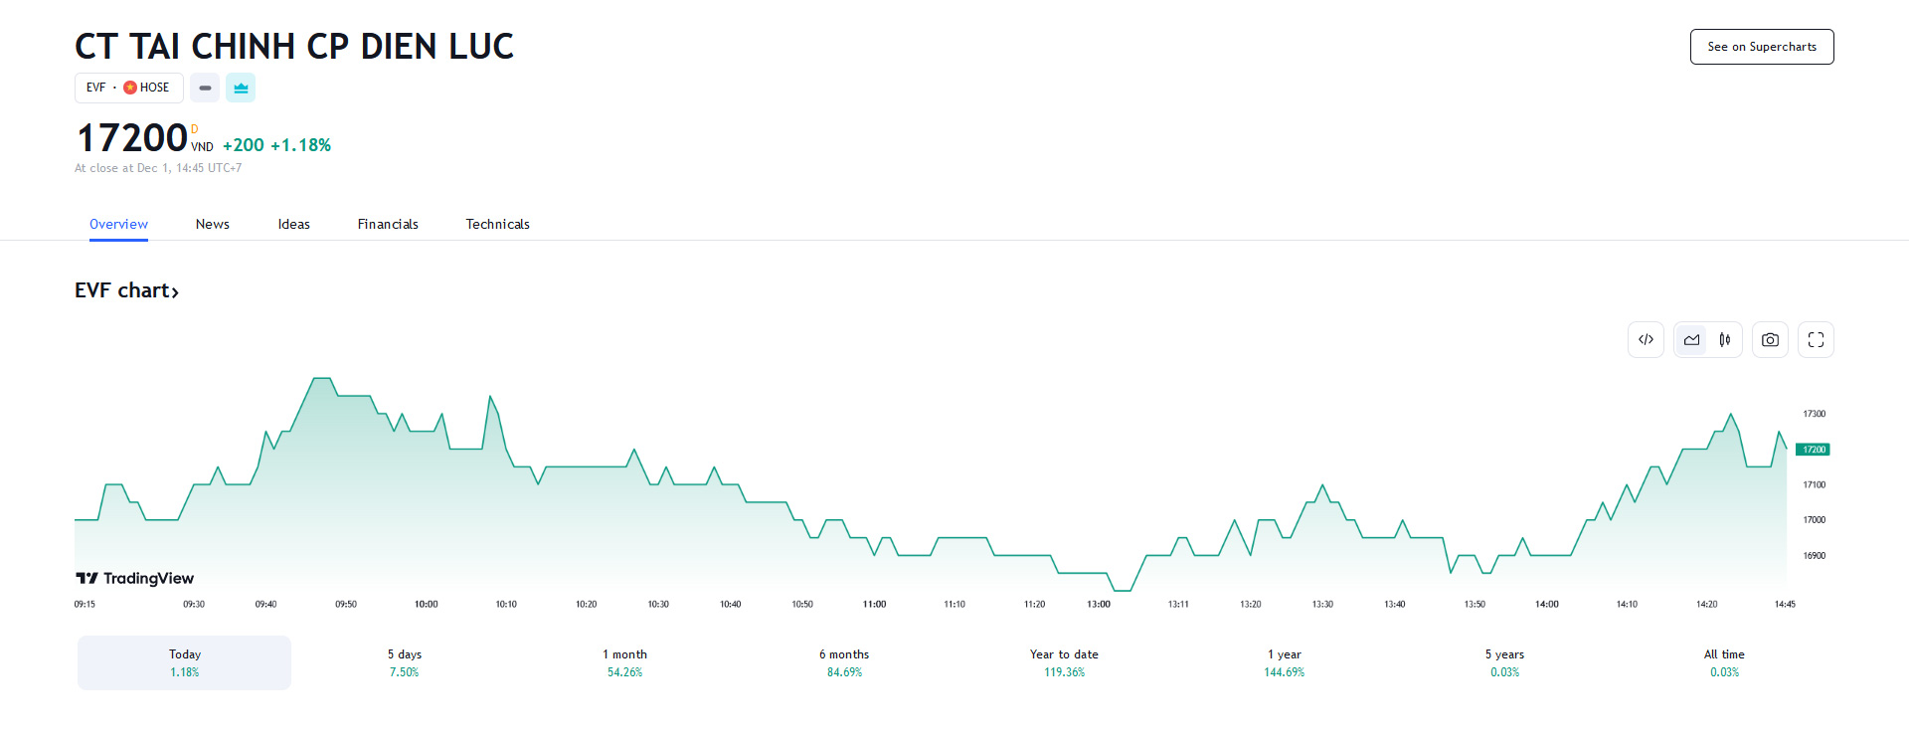
Task: Click the 17200 current price label
Action: coord(1814,450)
